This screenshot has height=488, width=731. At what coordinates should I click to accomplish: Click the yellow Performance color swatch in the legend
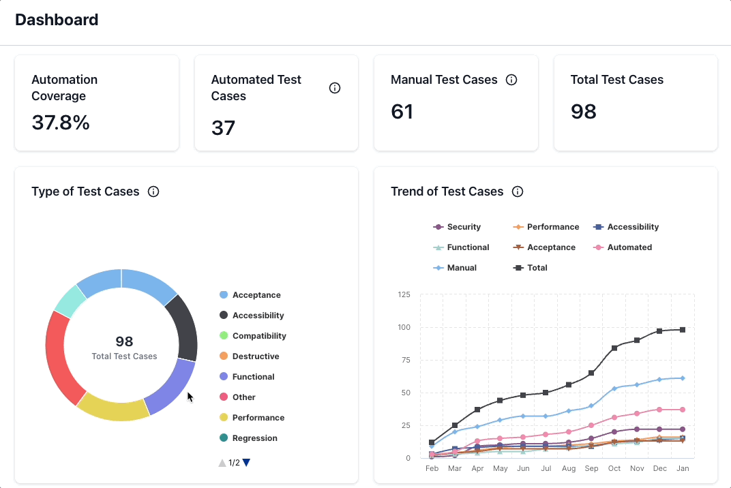tap(223, 417)
